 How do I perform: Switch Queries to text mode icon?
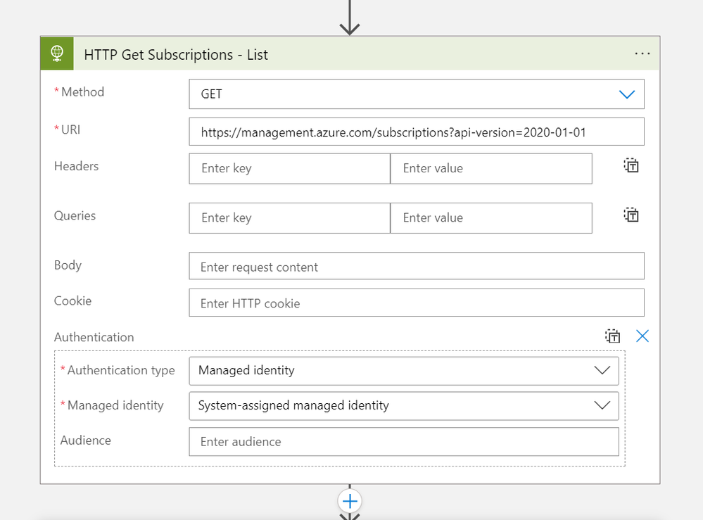pos(631,215)
